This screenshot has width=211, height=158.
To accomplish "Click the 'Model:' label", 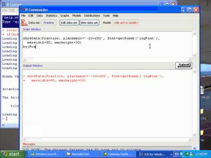I will coord(107,23).
